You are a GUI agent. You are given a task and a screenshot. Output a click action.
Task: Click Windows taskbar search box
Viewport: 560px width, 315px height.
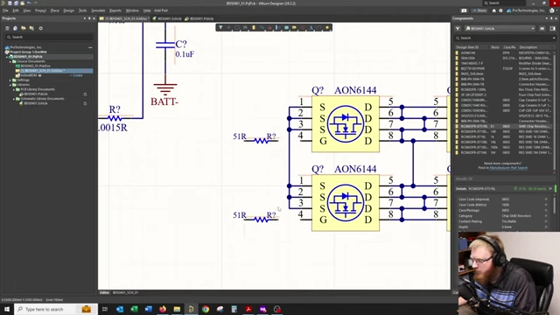(56, 309)
